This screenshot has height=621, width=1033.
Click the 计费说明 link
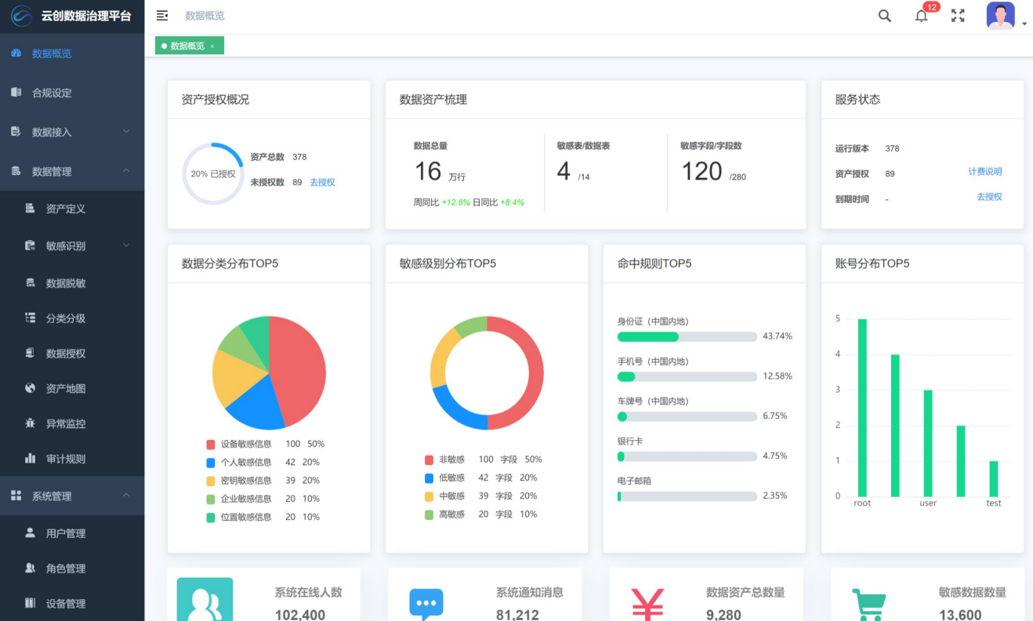pyautogui.click(x=985, y=172)
